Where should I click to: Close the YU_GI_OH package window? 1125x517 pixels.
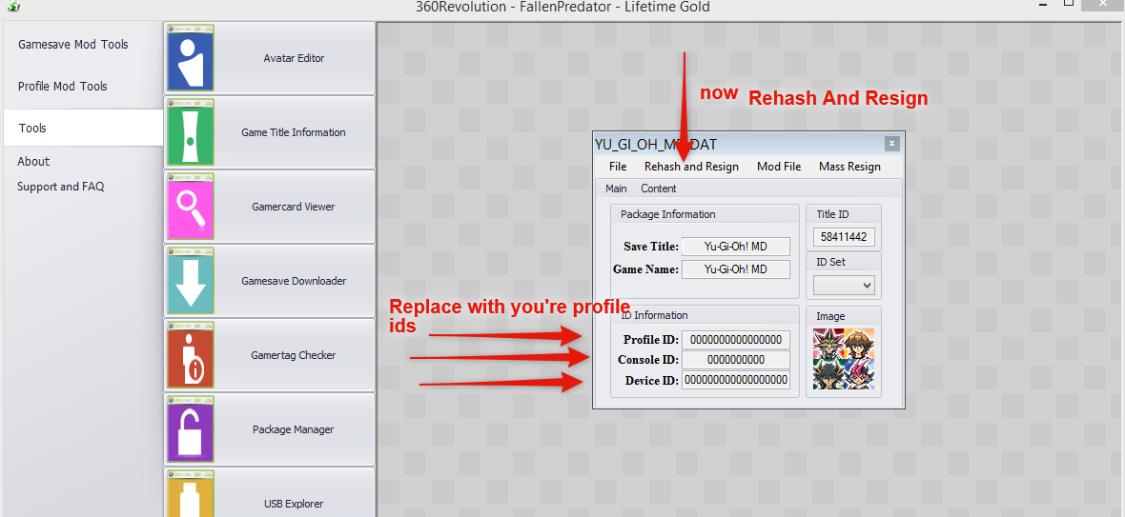(891, 143)
